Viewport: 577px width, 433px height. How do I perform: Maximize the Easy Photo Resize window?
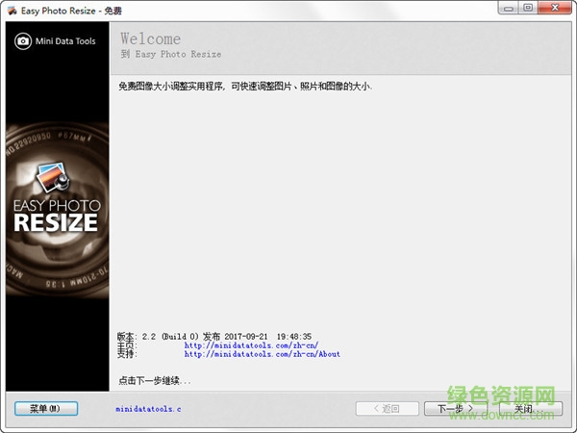coord(527,8)
